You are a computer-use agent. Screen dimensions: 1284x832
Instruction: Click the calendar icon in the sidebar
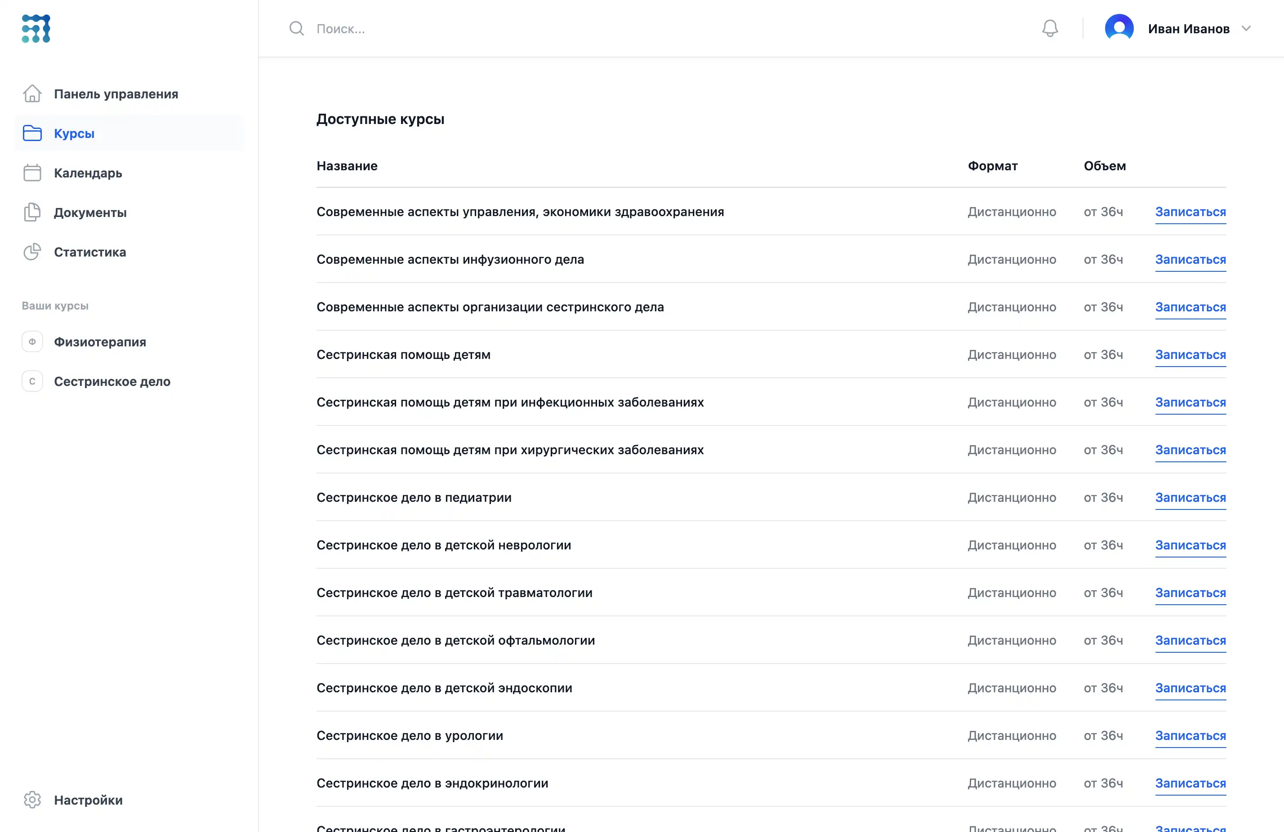[x=32, y=173]
